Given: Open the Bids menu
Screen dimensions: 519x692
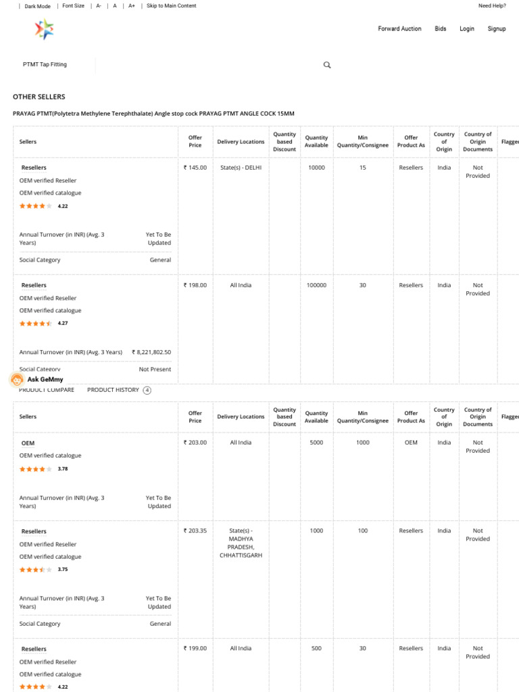Looking at the screenshot, I should 441,29.
